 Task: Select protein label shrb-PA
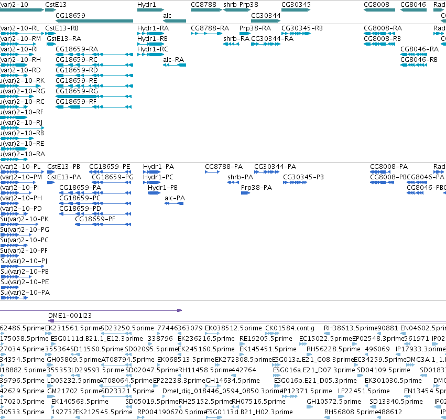241,177
